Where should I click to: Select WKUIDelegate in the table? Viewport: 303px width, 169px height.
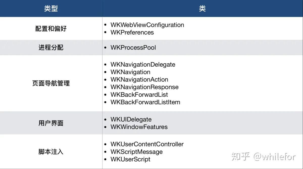point(131,119)
